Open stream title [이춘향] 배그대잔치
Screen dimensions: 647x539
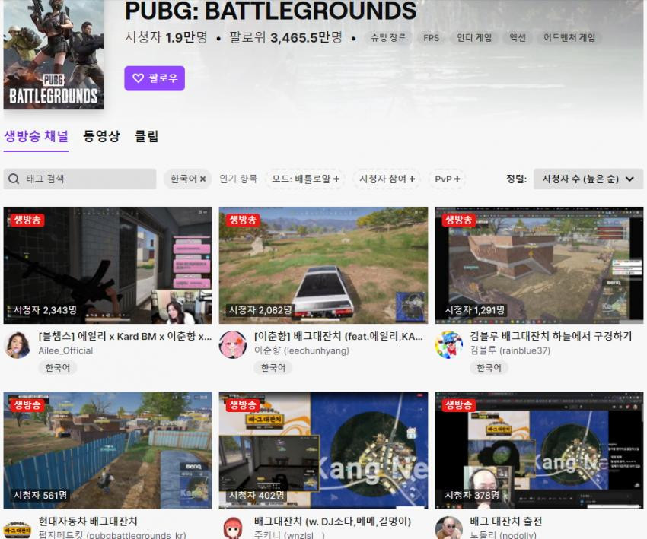(x=339, y=336)
